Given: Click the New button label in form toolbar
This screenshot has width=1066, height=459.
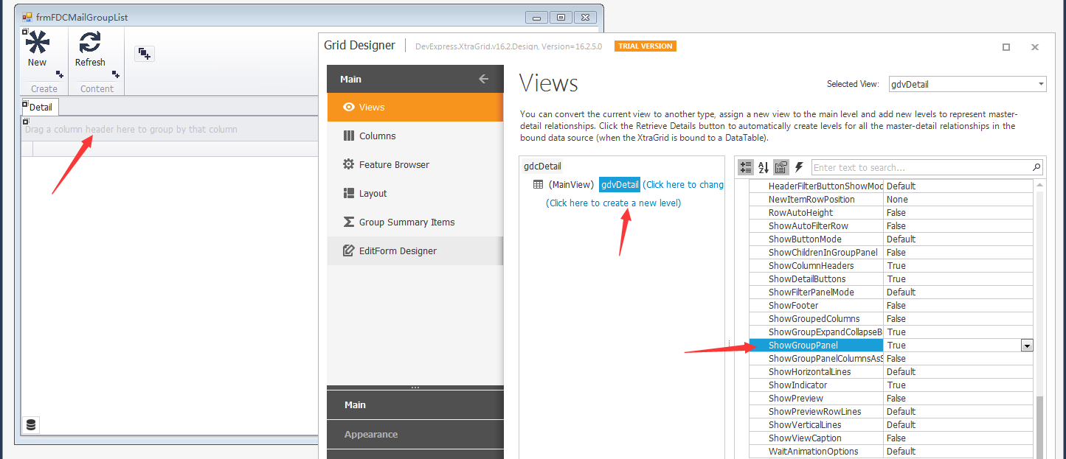Looking at the screenshot, I should click(37, 63).
